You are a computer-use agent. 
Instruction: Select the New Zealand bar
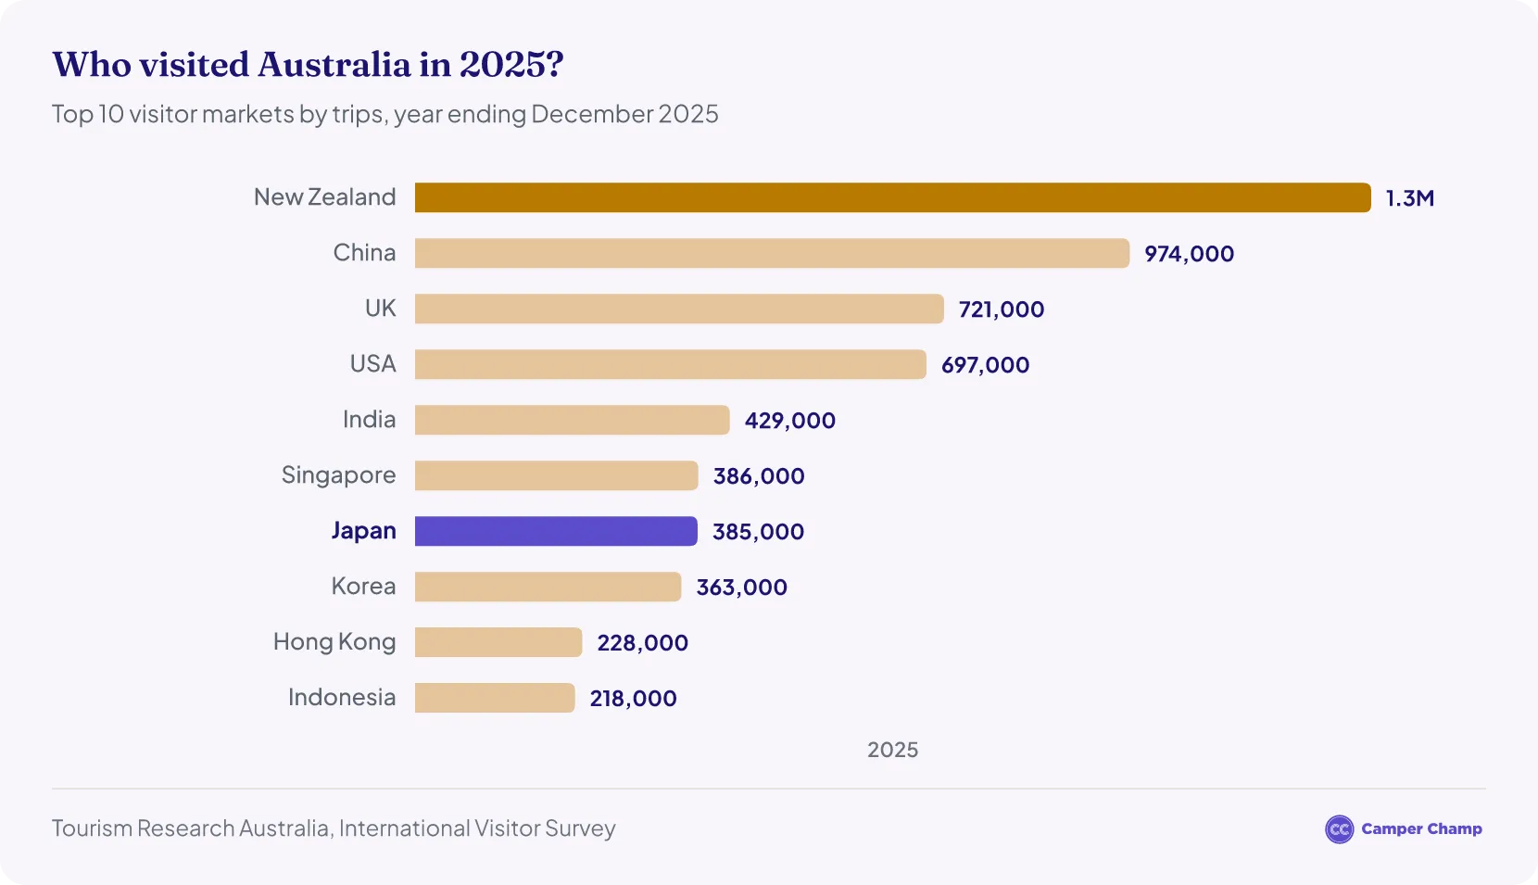(893, 197)
